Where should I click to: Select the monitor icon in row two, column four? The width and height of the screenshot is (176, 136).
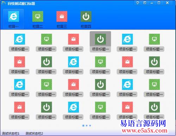click(x=100, y=62)
